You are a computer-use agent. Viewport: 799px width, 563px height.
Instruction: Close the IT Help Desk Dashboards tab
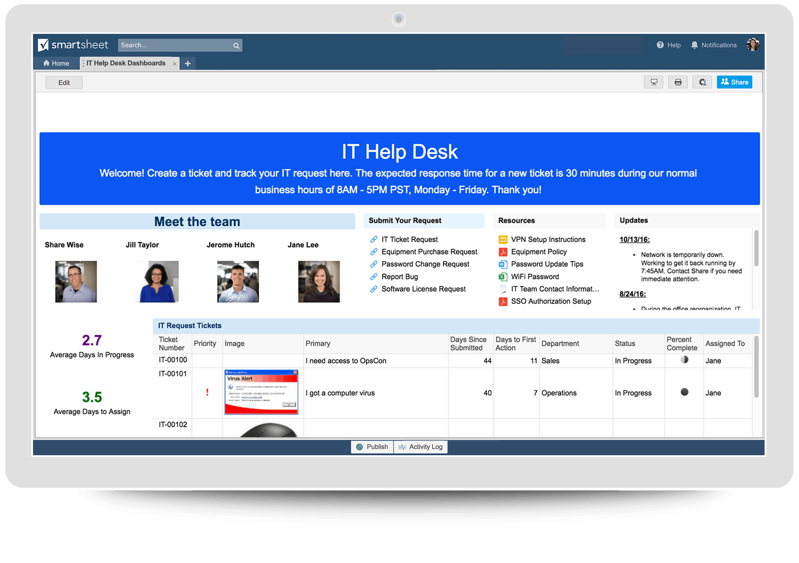coord(175,64)
